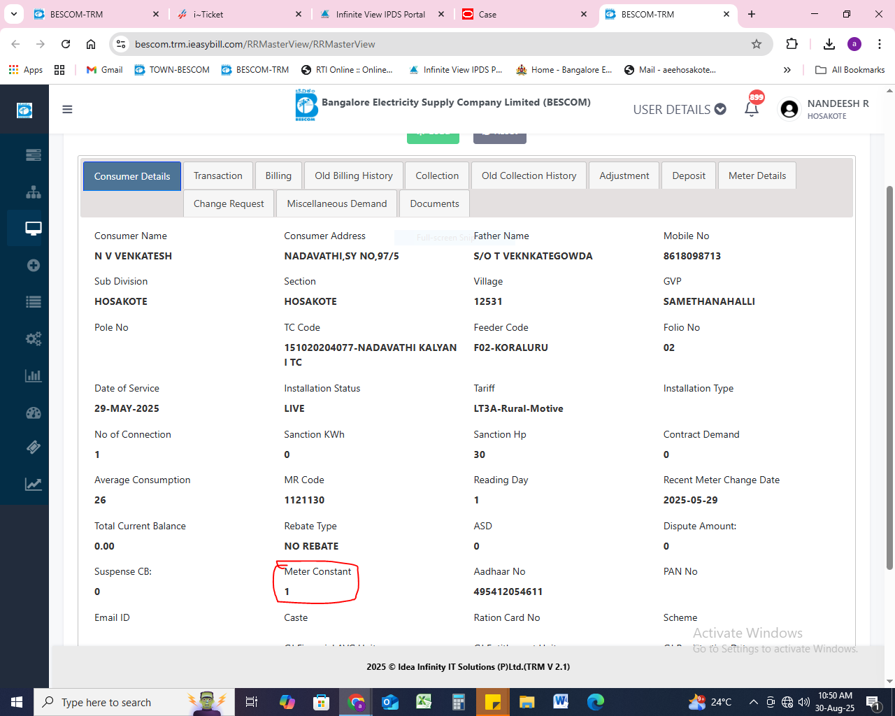Image resolution: width=895 pixels, height=716 pixels.
Task: Open the Chrome profile avatar
Action: (854, 44)
